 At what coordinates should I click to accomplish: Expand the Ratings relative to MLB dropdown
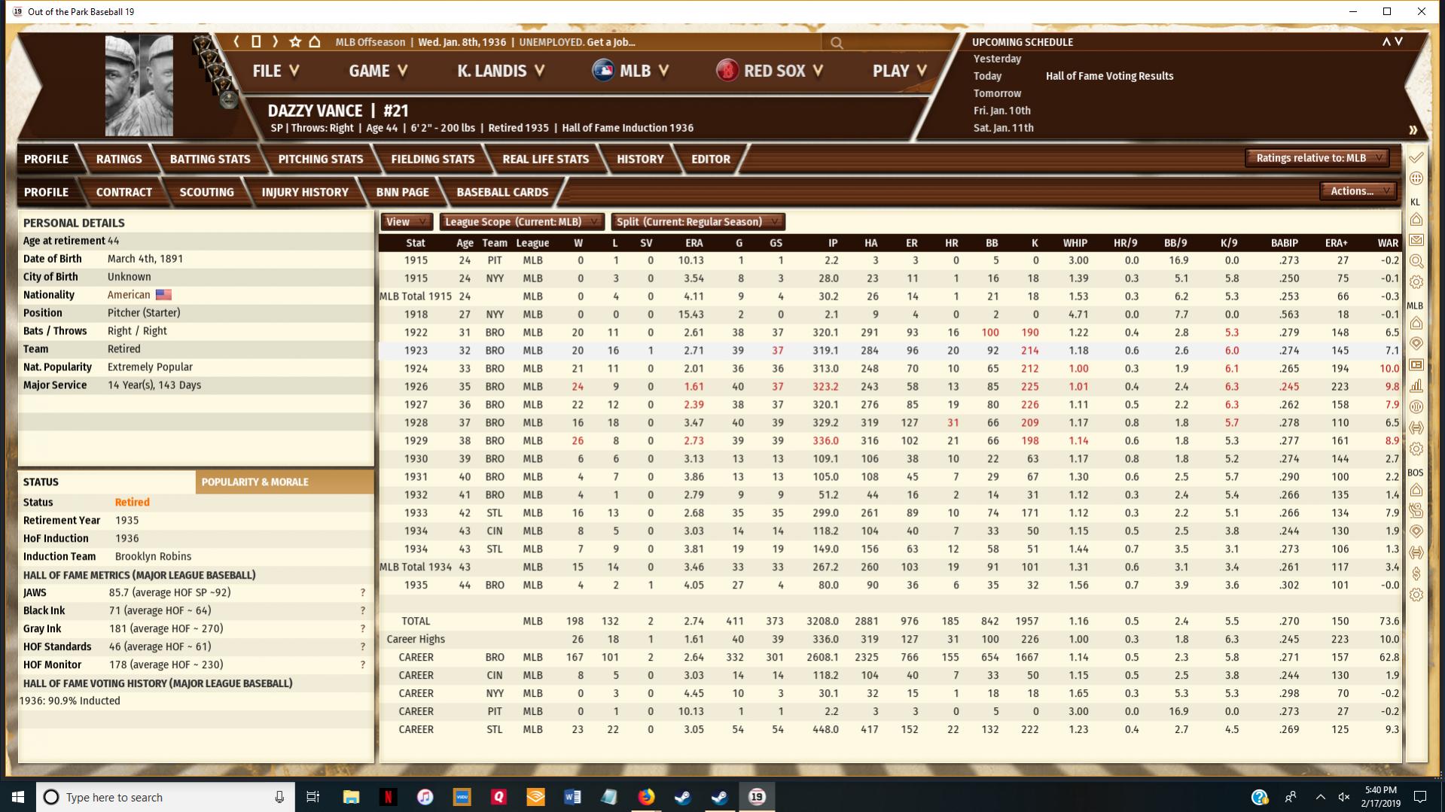point(1317,158)
